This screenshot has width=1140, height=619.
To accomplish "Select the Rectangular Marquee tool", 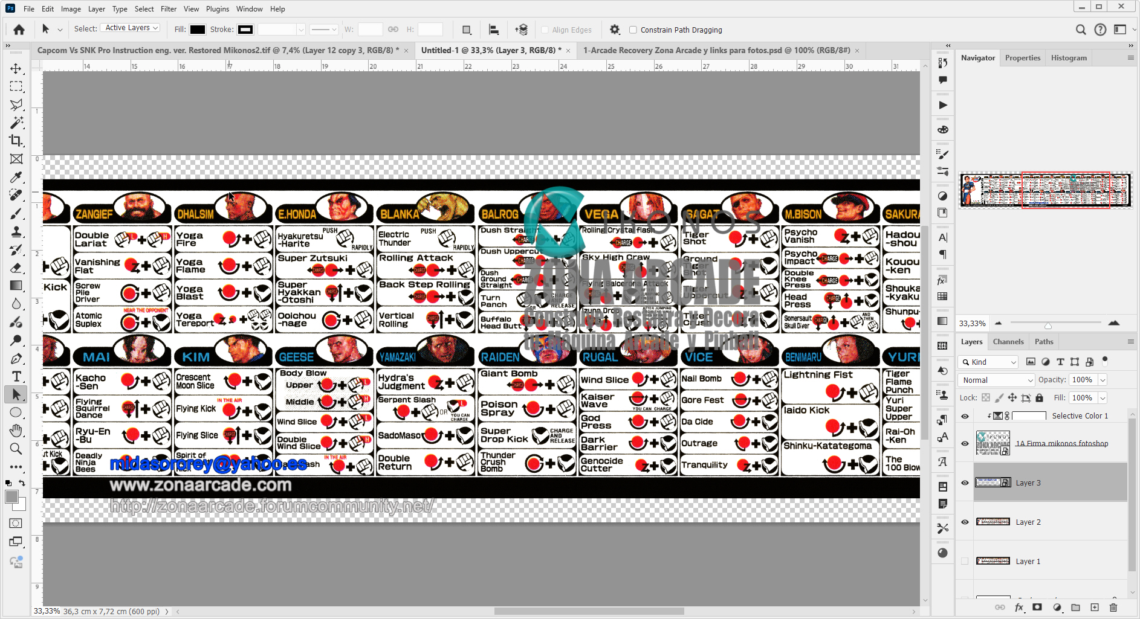I will pos(16,86).
